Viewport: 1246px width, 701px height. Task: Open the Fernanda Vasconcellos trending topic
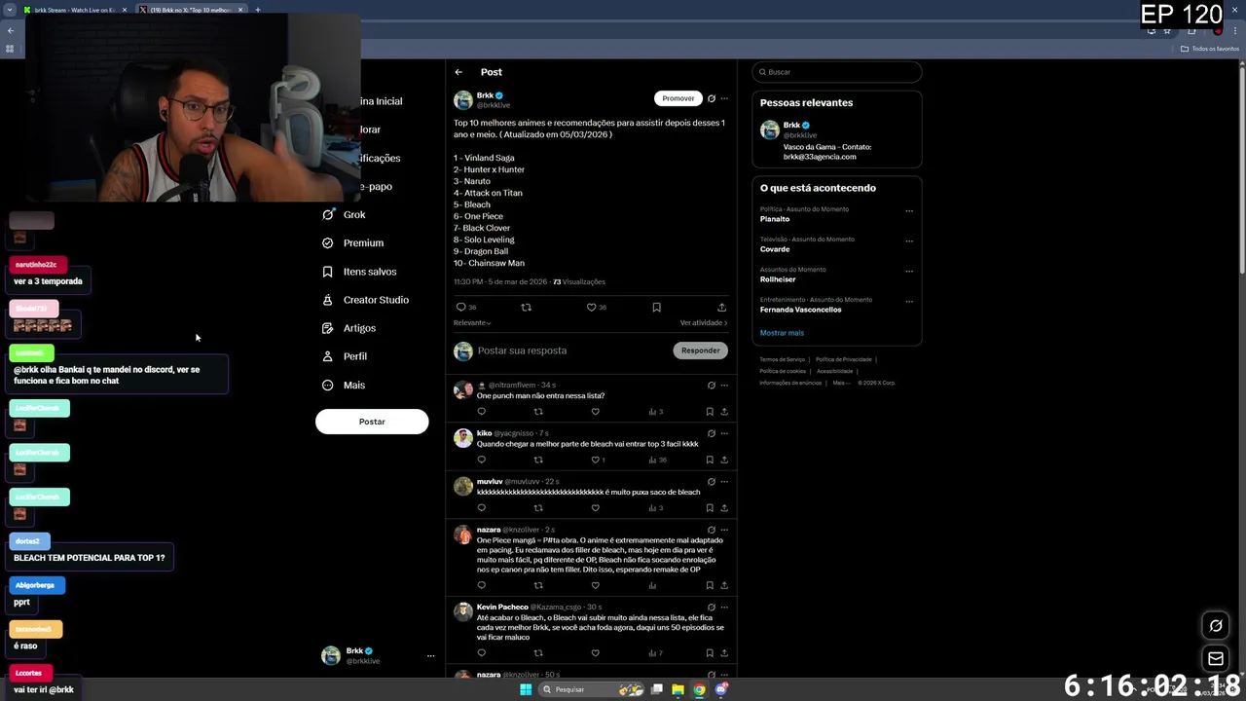pyautogui.click(x=800, y=310)
